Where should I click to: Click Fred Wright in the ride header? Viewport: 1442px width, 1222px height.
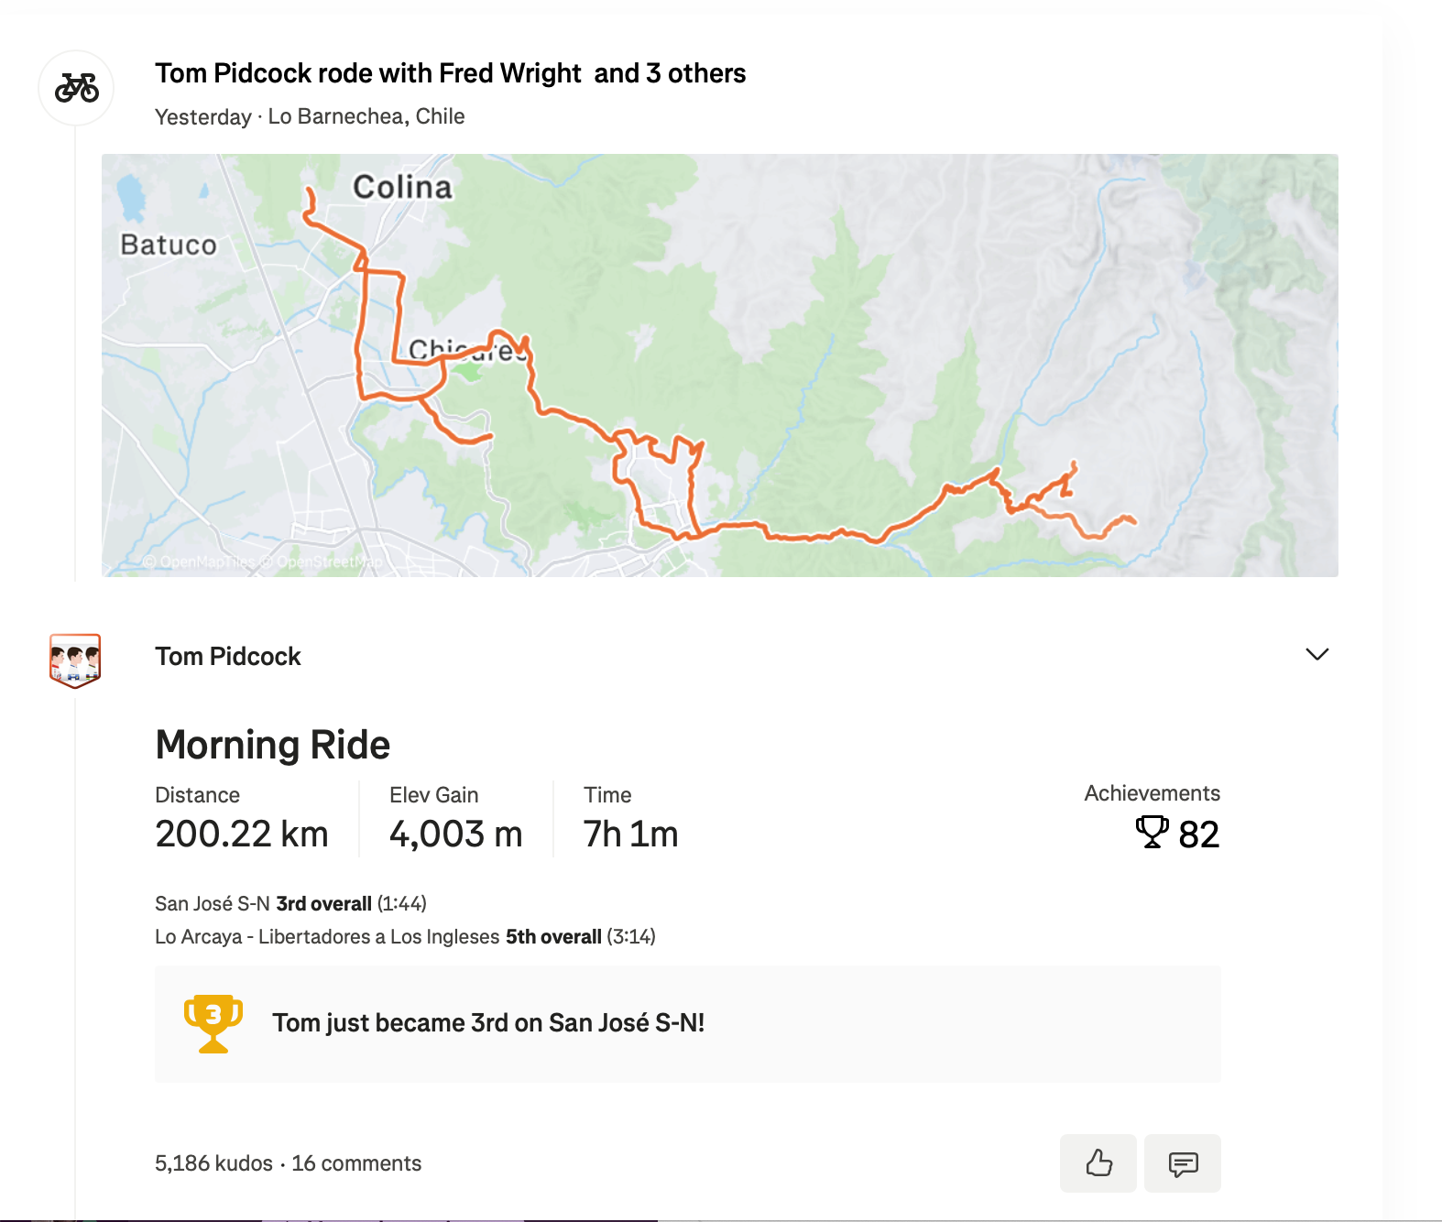509,73
